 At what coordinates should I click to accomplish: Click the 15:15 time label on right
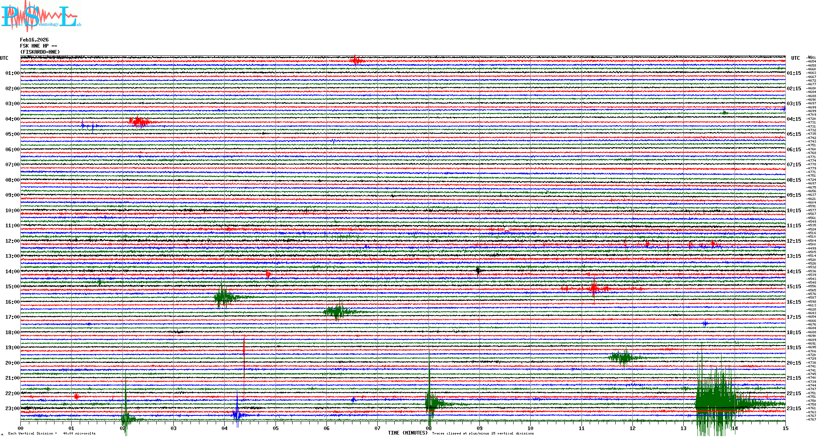794,287
